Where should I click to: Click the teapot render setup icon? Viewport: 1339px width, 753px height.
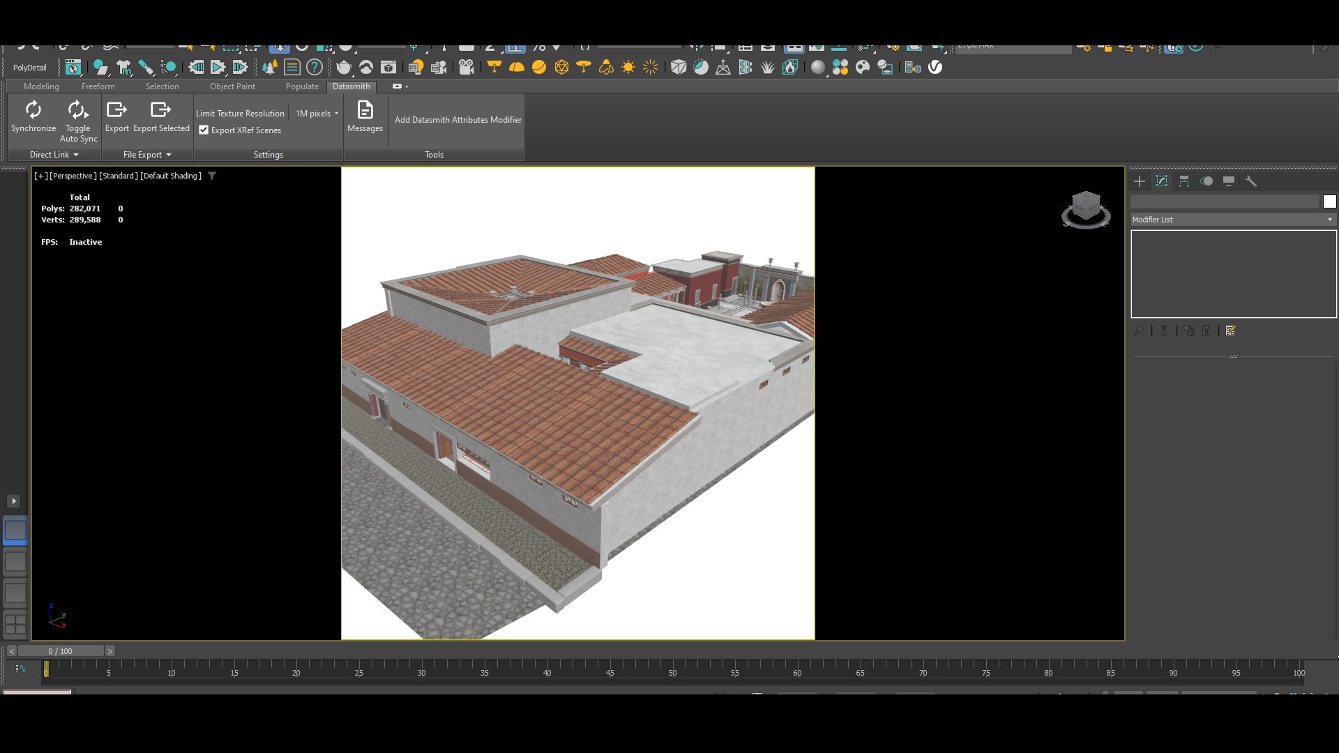[344, 67]
